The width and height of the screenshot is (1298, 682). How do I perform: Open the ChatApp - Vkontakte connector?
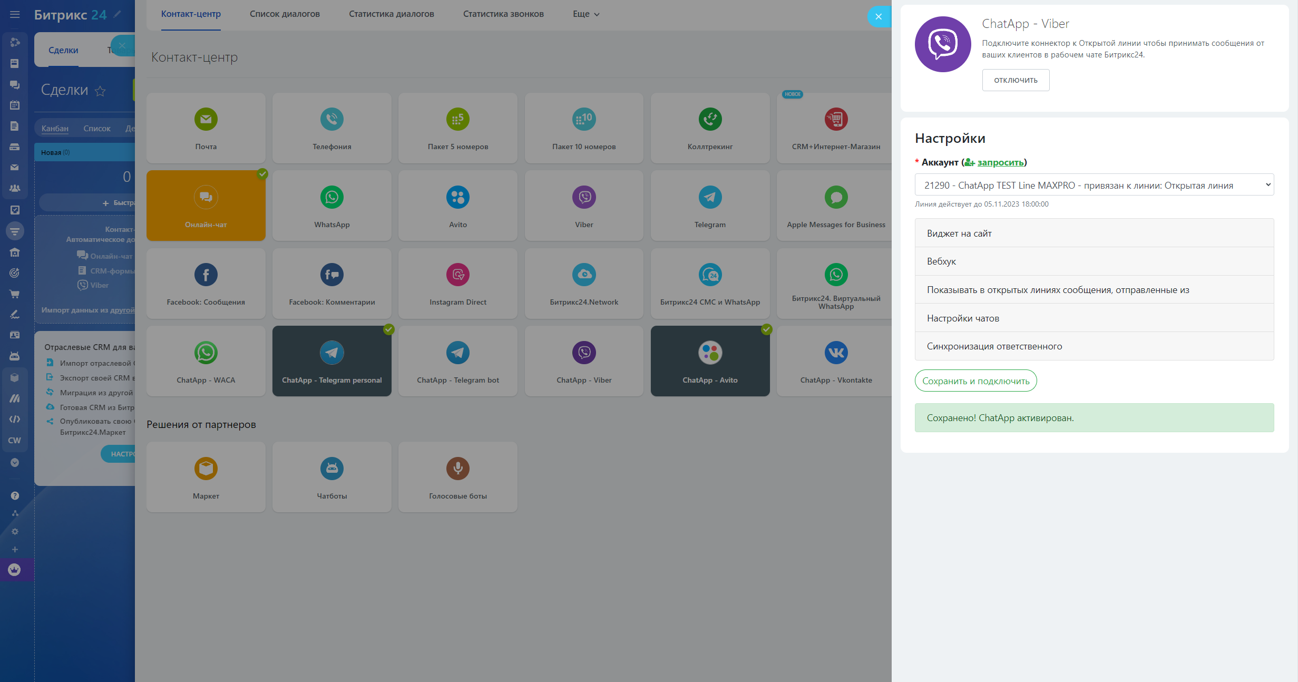[x=835, y=361]
